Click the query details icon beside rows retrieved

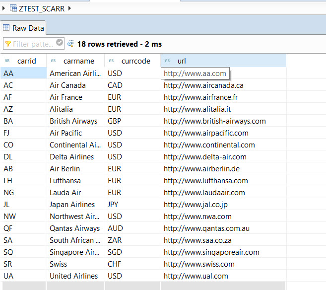coord(70,44)
